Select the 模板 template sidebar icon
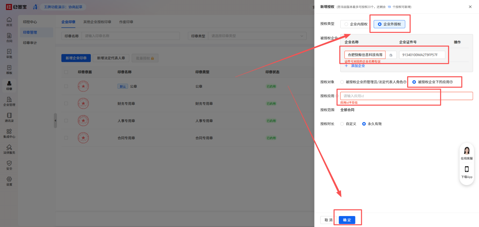This screenshot has width=479, height=227. 9,69
